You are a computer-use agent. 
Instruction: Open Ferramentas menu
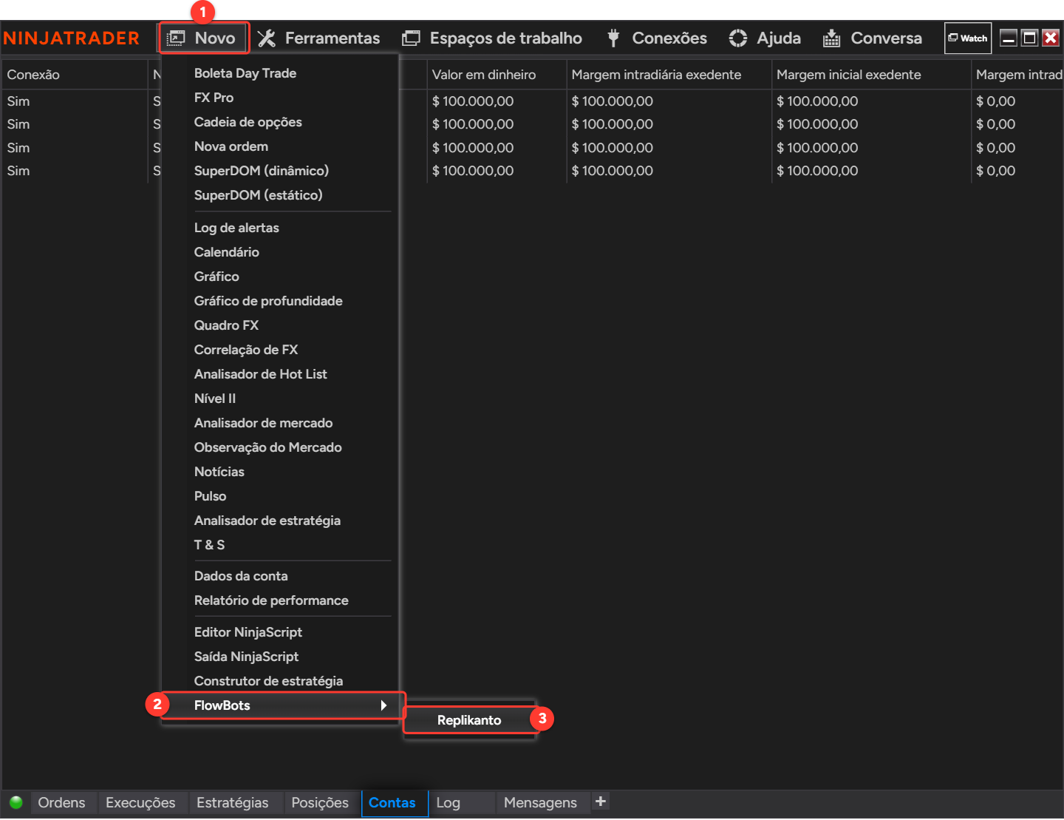pos(318,38)
